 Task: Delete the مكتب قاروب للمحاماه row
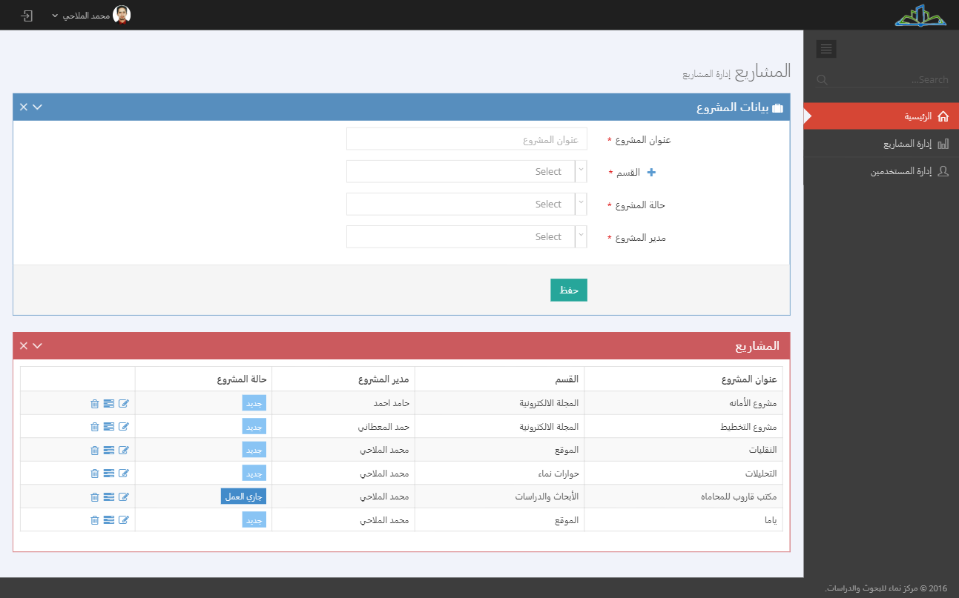pos(94,497)
